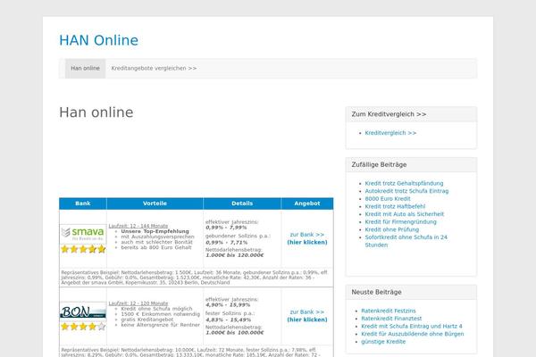This screenshot has height=357, width=536.
Task: Click BON zur Bank >> (hier klicken) link
Action: [307, 316]
